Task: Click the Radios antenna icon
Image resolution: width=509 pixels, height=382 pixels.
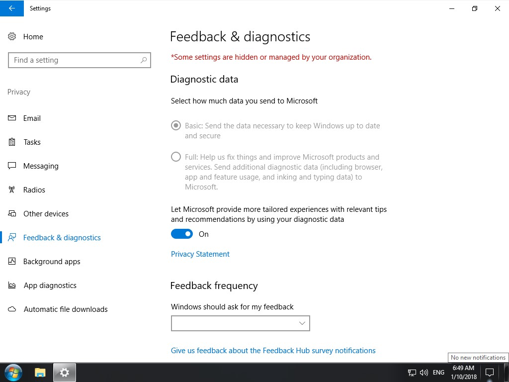Action: point(12,190)
